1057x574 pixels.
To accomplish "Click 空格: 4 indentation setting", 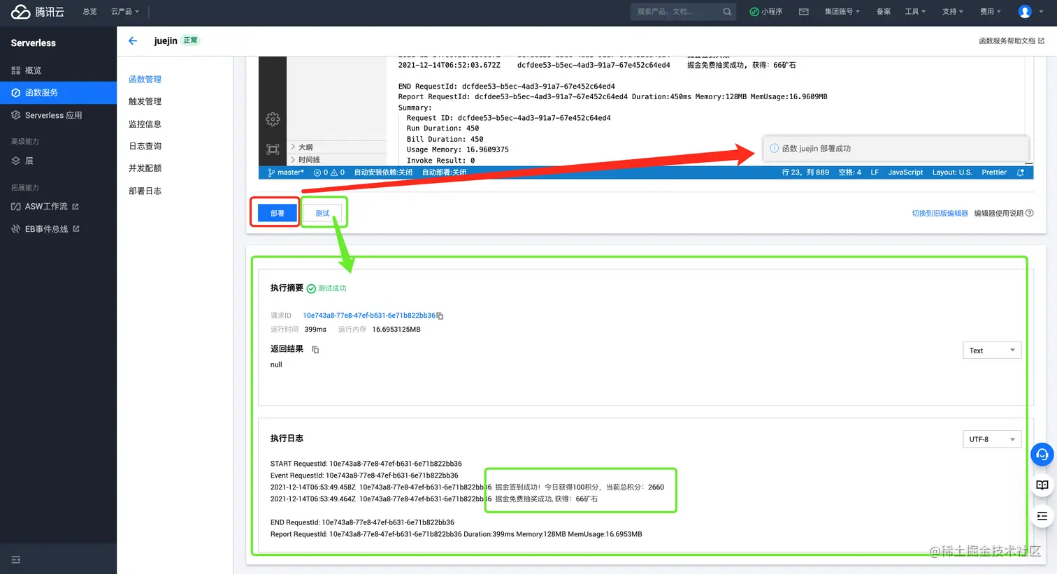I will coord(849,172).
